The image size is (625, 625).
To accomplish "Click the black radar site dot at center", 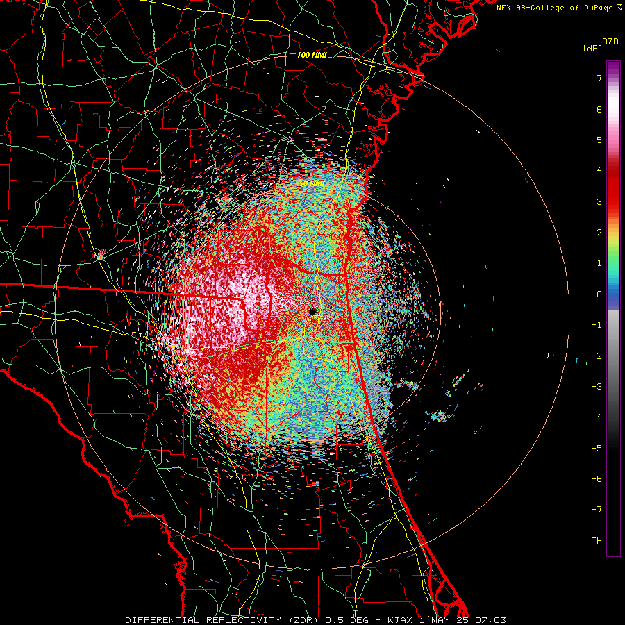I will tap(312, 312).
